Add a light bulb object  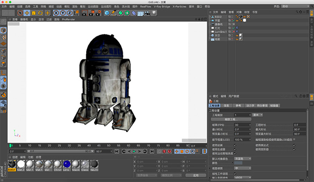tap(154, 13)
